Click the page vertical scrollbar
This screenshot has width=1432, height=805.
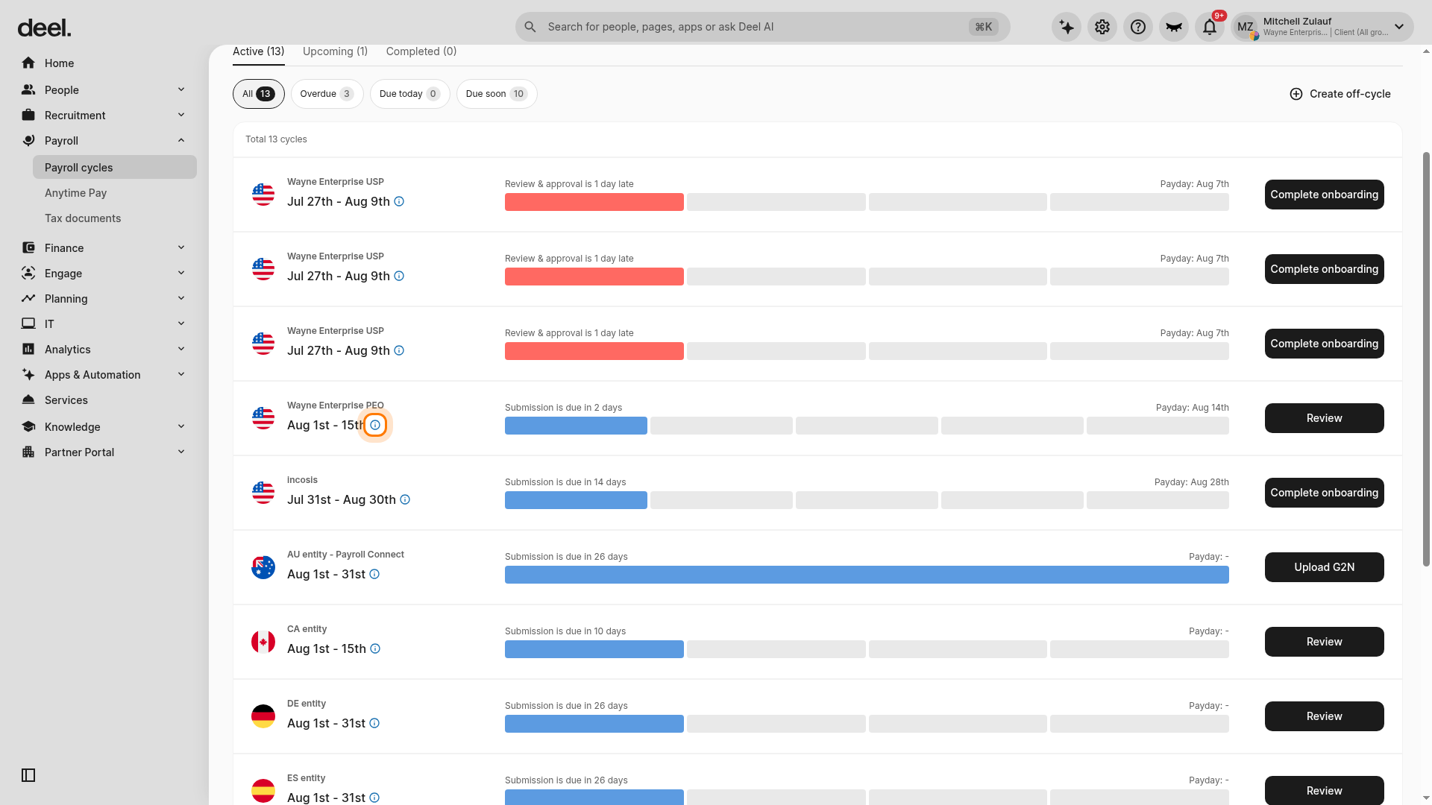click(1426, 359)
